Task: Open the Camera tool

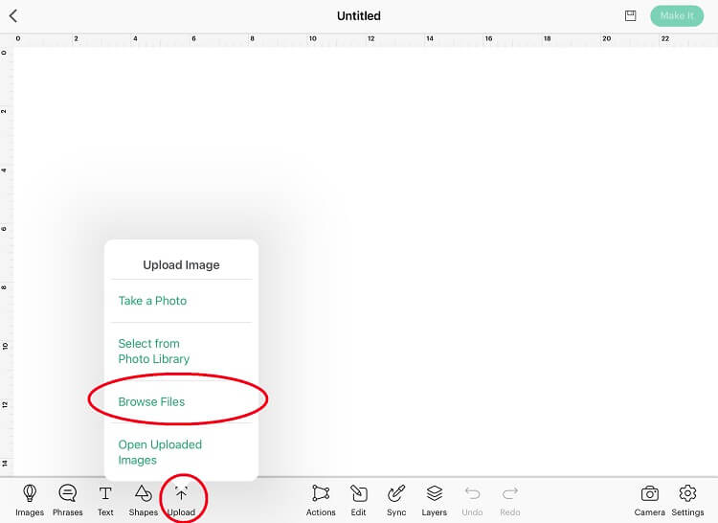Action: point(650,501)
